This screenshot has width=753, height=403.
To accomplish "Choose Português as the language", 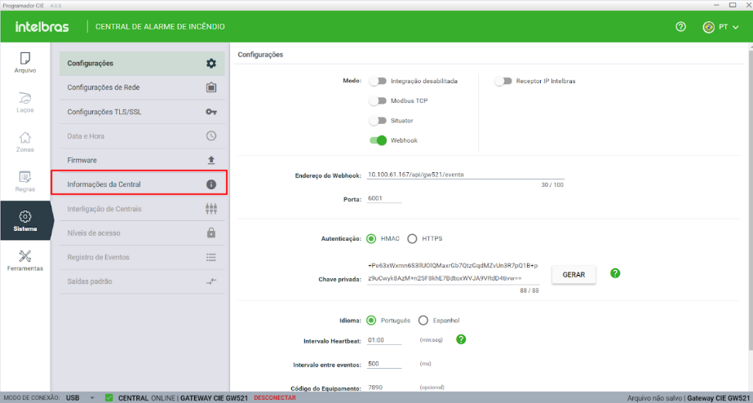I will (x=371, y=321).
